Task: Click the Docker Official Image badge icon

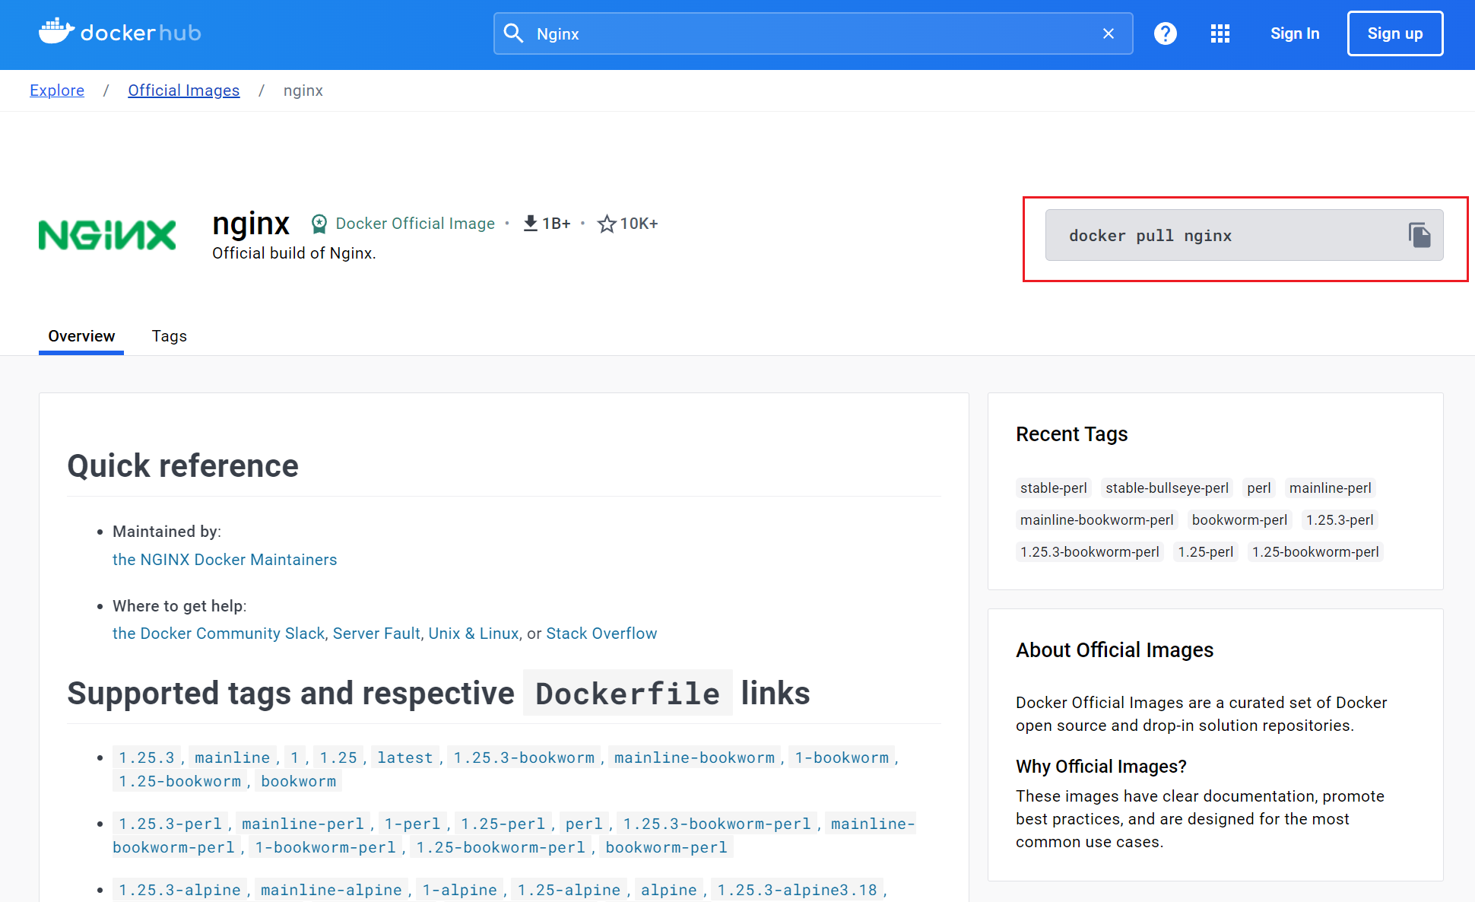Action: click(319, 224)
